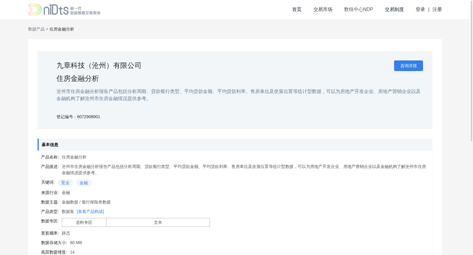Click 数据产品 breadcrumb link
This screenshot has height=255, width=473.
coord(36,29)
